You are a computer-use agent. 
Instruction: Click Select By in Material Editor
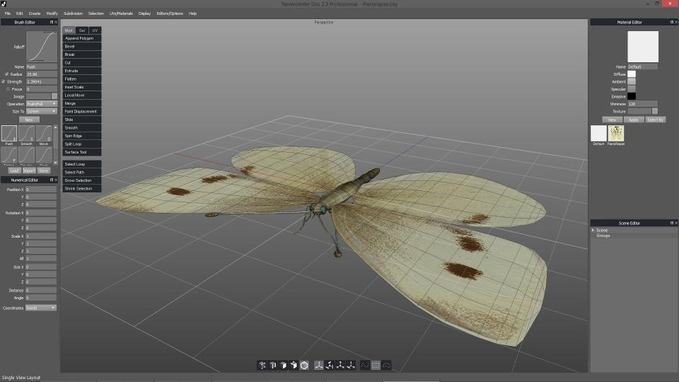(655, 120)
